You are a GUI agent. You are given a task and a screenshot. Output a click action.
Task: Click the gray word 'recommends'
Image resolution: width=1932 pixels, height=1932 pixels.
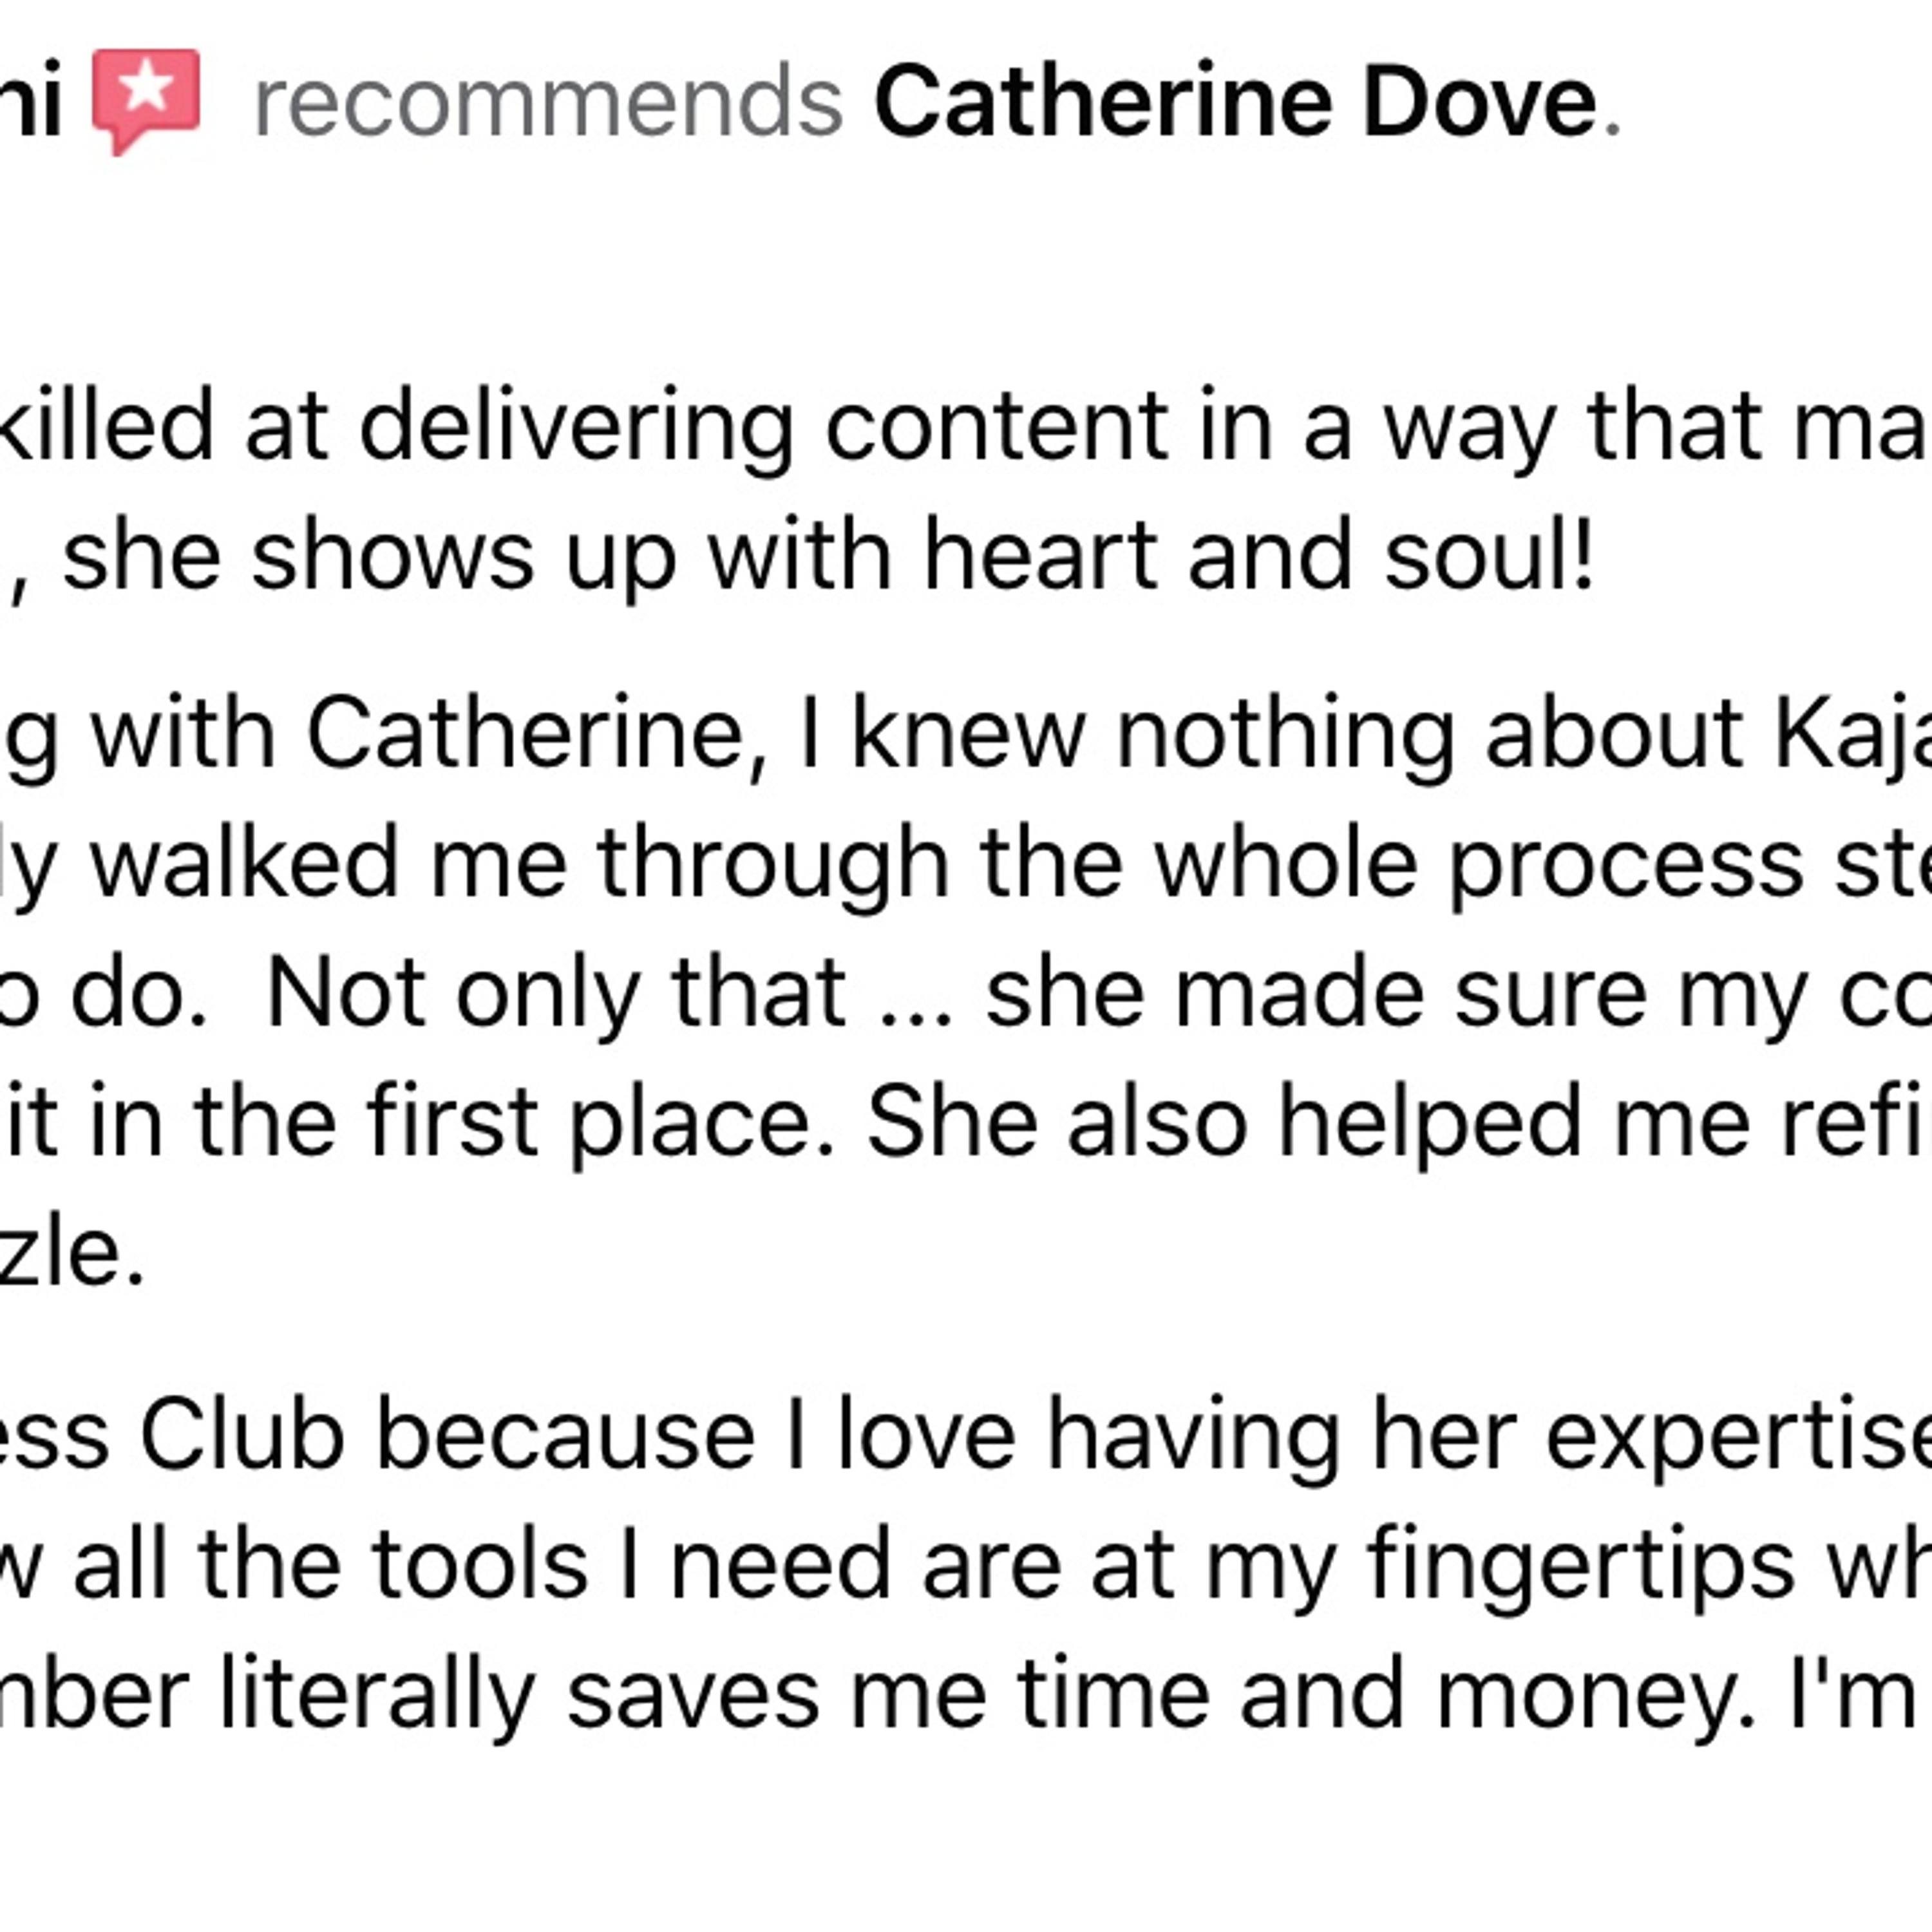[549, 104]
